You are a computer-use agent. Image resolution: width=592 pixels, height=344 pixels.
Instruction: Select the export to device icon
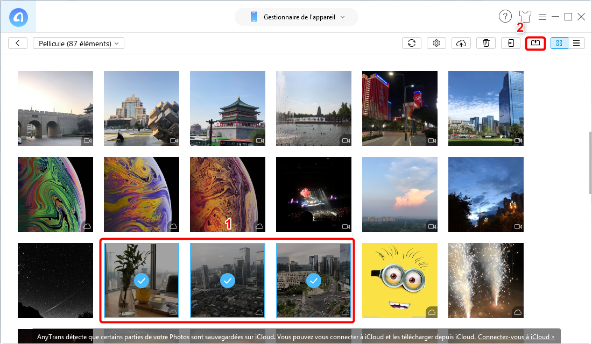pyautogui.click(x=511, y=43)
